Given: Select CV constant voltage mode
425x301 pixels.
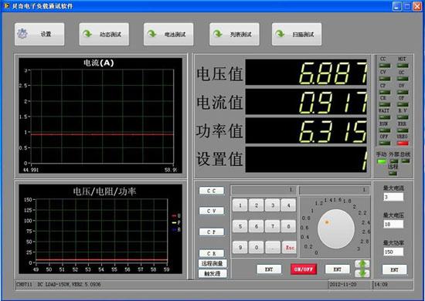Looking at the screenshot, I should coord(212,211).
